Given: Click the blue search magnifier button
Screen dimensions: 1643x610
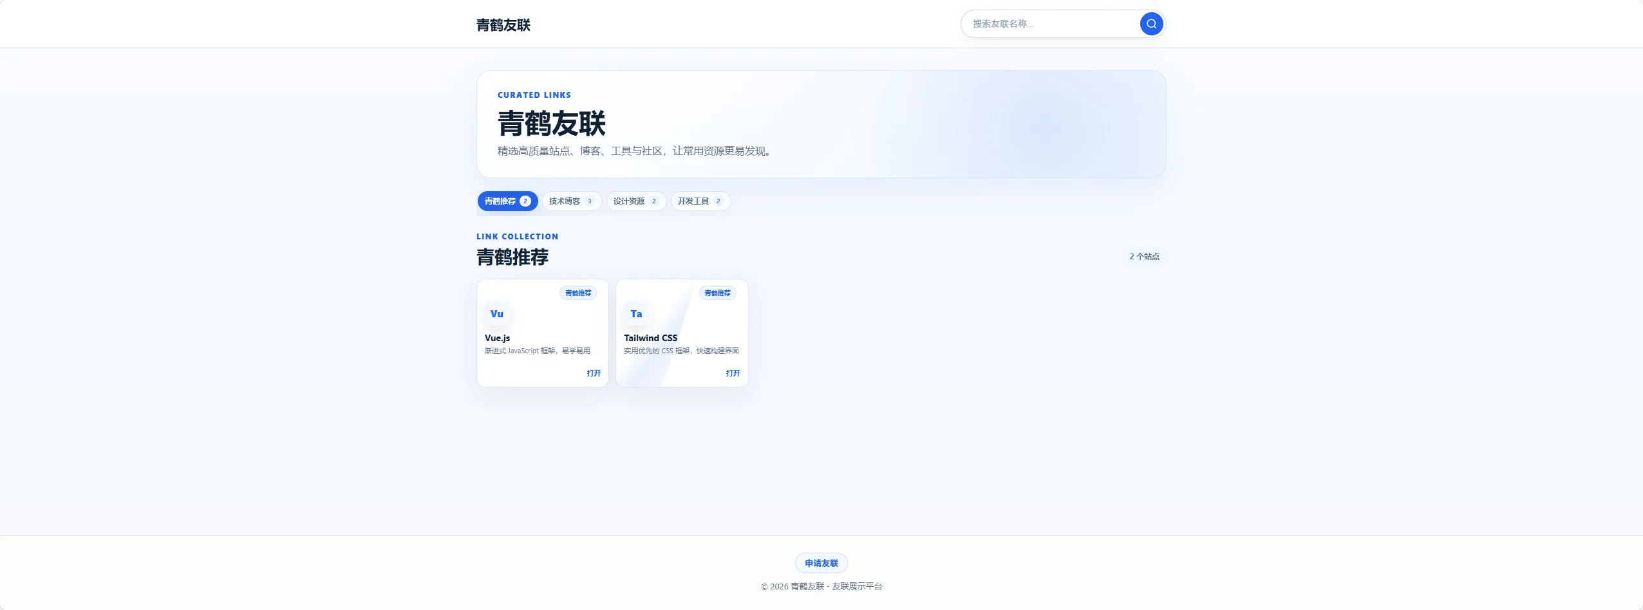Looking at the screenshot, I should tap(1151, 24).
